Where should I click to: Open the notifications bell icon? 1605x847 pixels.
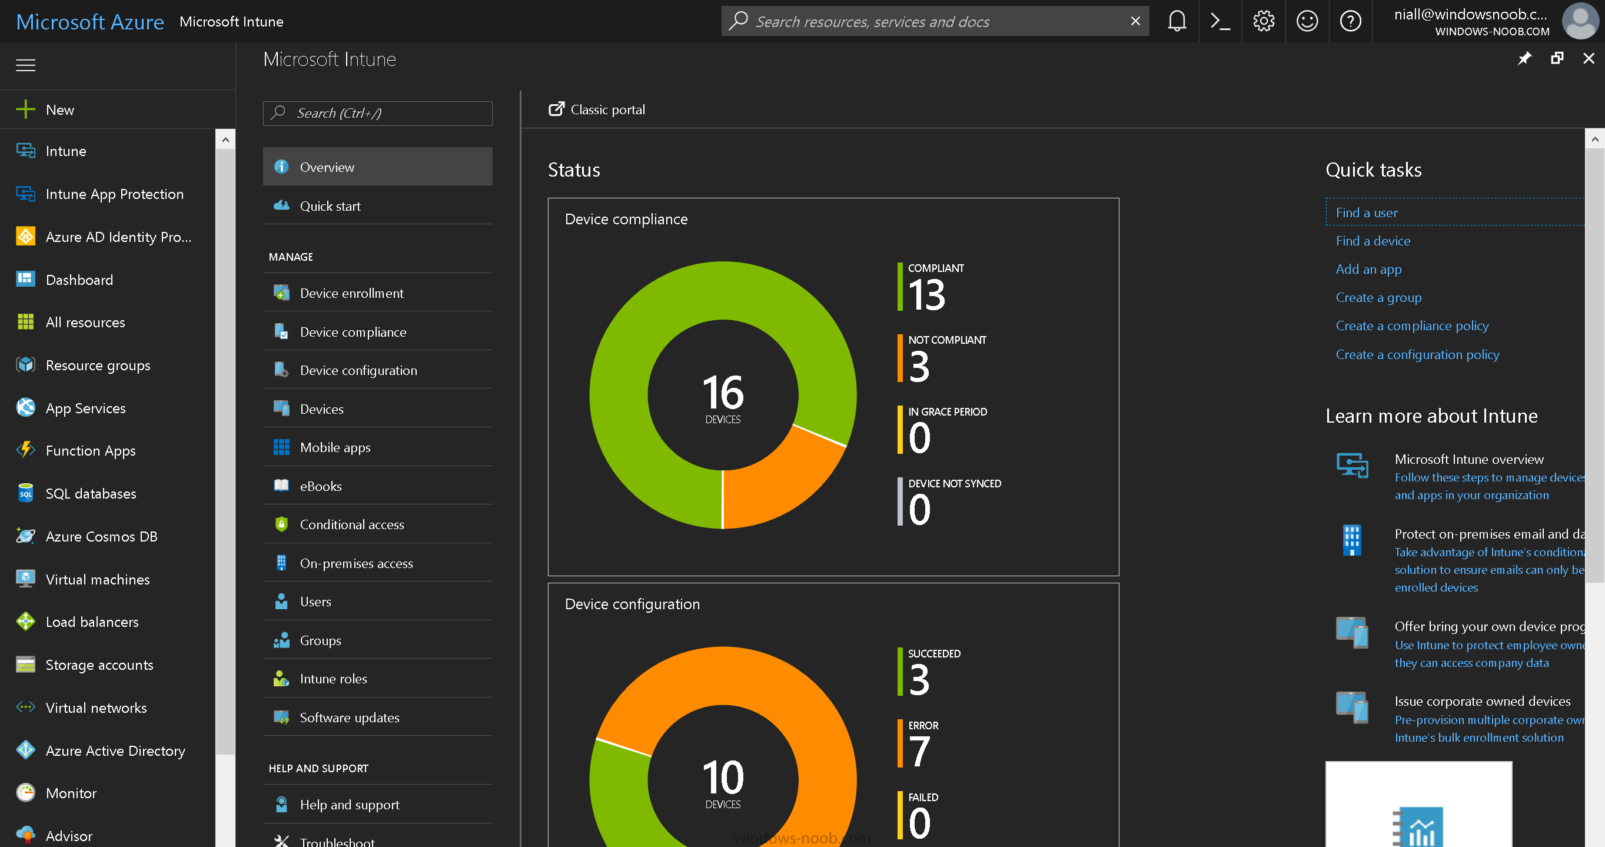coord(1177,21)
